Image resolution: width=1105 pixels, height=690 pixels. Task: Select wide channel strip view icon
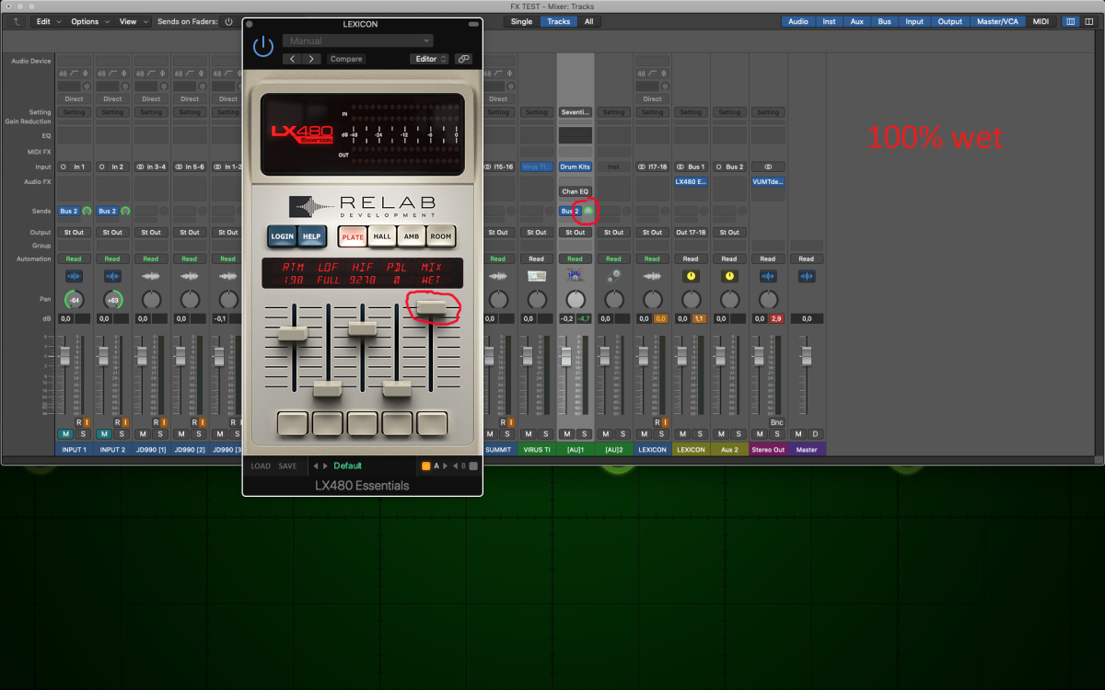click(1087, 21)
